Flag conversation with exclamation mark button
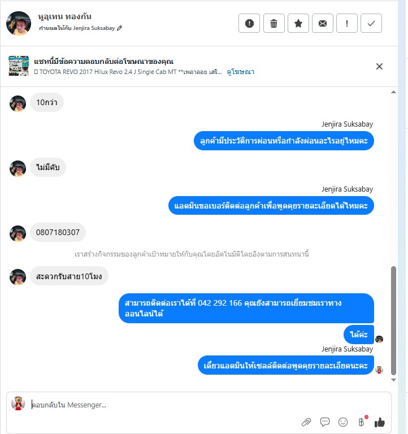 pyautogui.click(x=347, y=23)
